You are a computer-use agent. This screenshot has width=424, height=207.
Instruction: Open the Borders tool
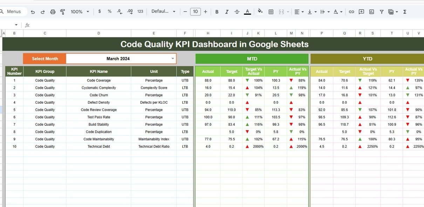[271, 12]
